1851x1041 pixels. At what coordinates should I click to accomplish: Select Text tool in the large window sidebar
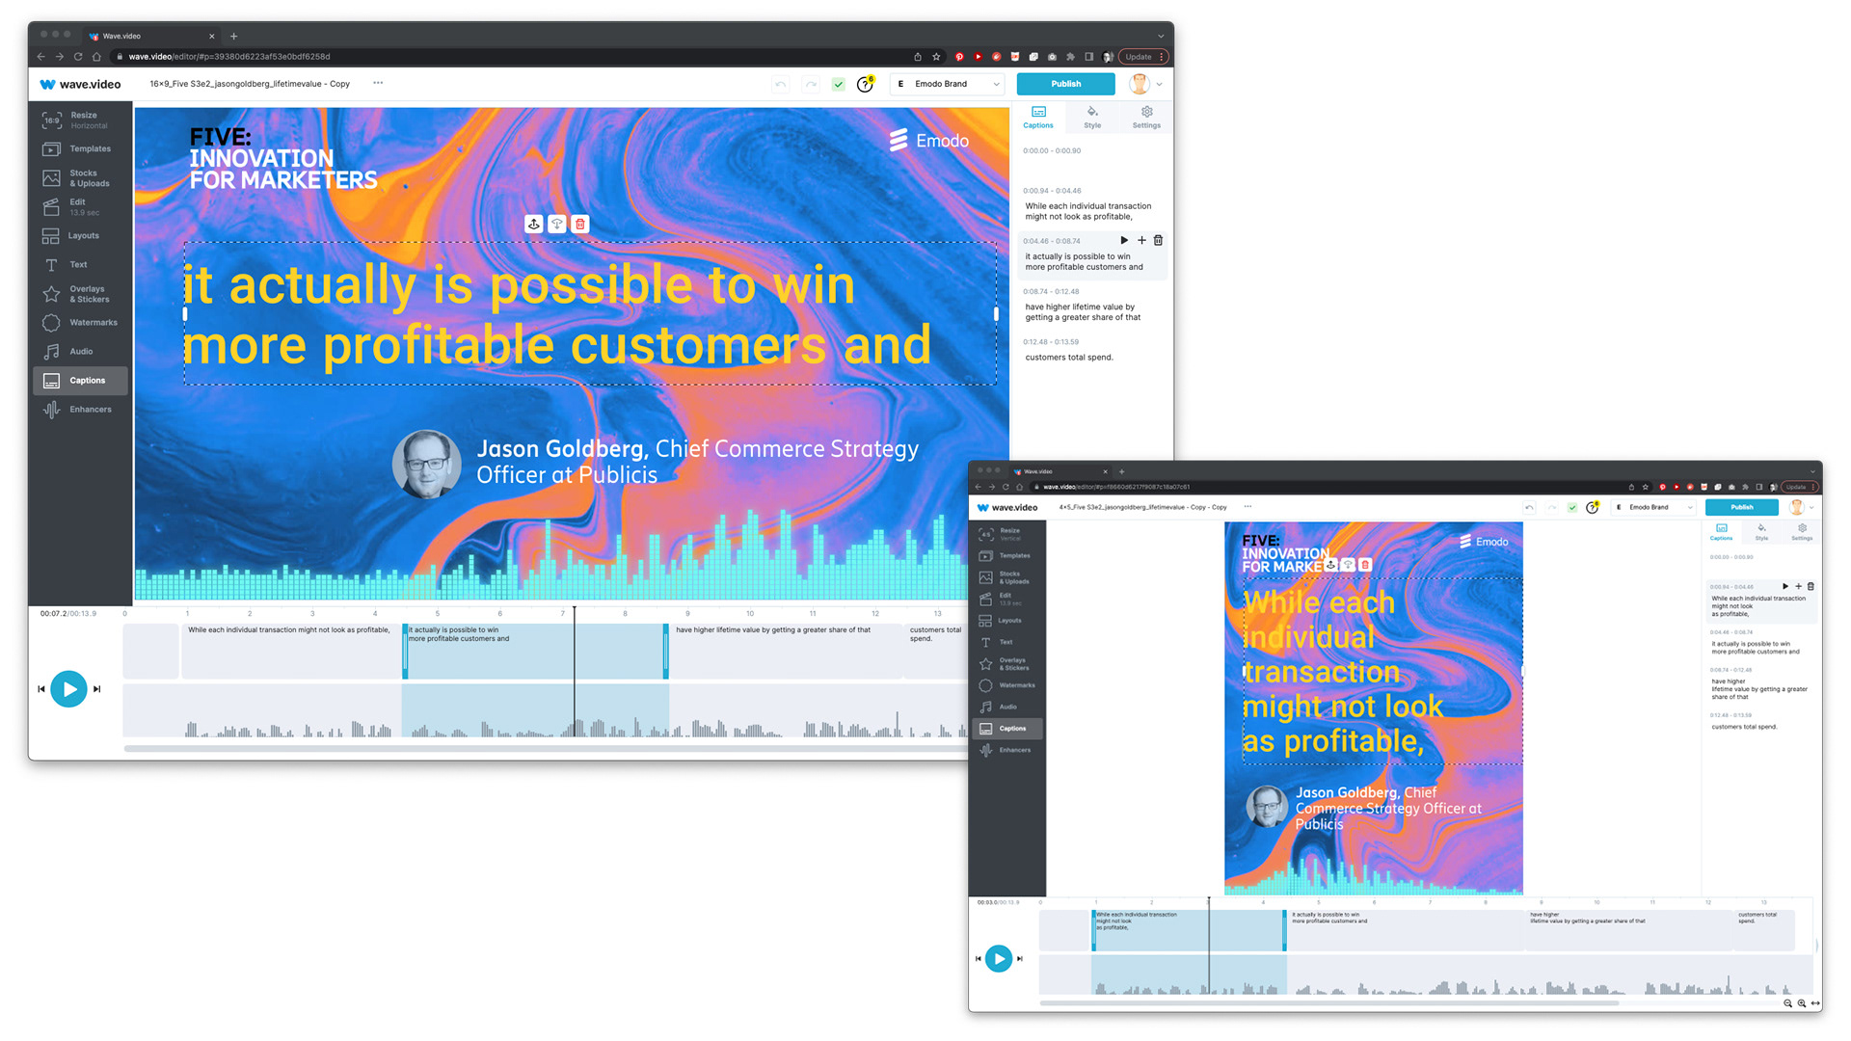click(80, 265)
